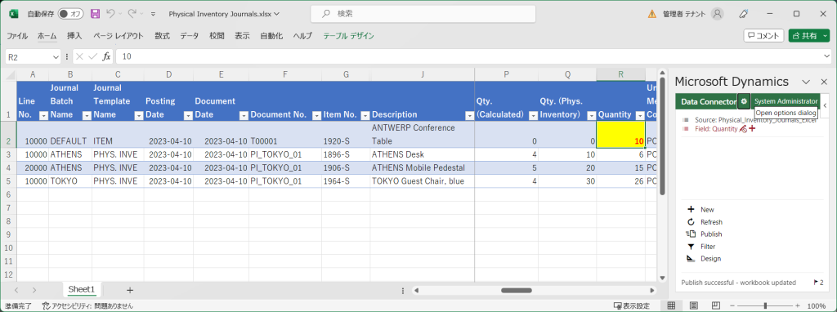Add a new sheet with plus button

pyautogui.click(x=130, y=290)
